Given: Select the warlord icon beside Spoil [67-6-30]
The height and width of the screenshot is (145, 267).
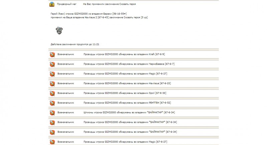Looking at the screenshot, I should point(52,93).
